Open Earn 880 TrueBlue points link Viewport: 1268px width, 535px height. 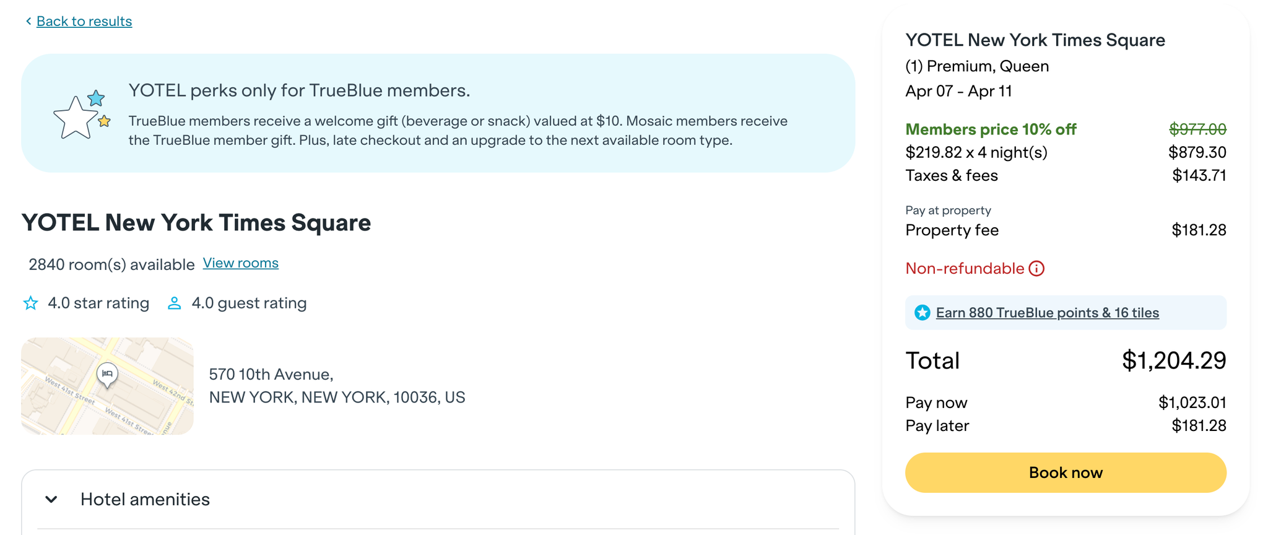[x=1047, y=313]
